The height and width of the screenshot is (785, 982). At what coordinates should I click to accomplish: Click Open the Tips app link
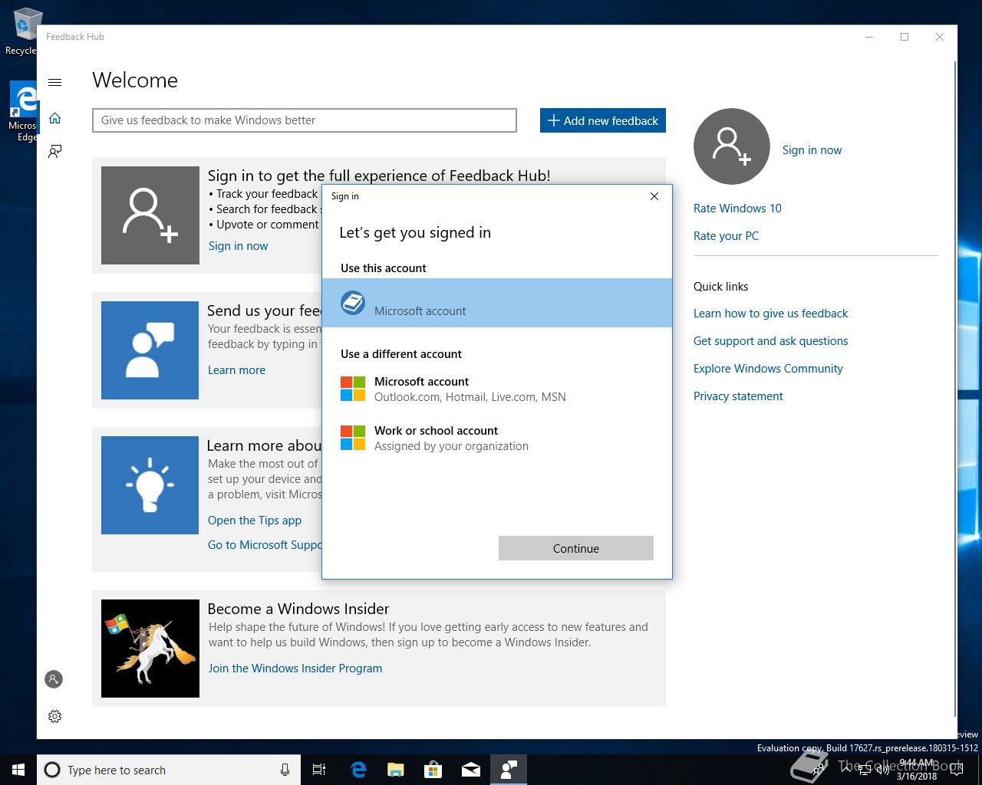tap(255, 521)
